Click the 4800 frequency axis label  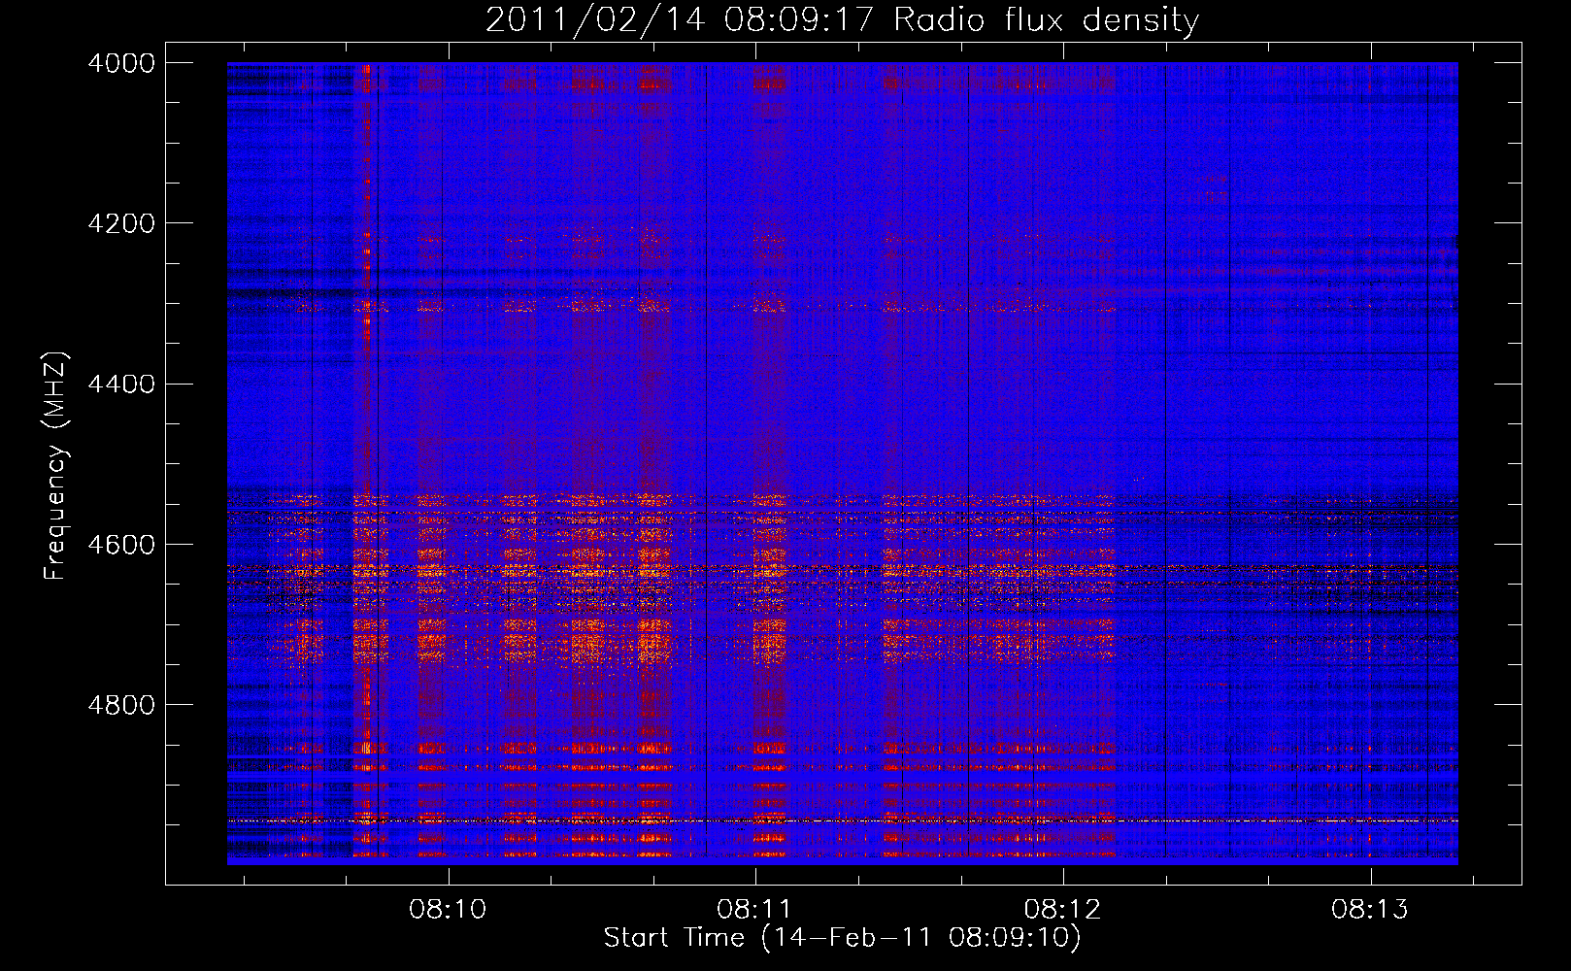[121, 705]
